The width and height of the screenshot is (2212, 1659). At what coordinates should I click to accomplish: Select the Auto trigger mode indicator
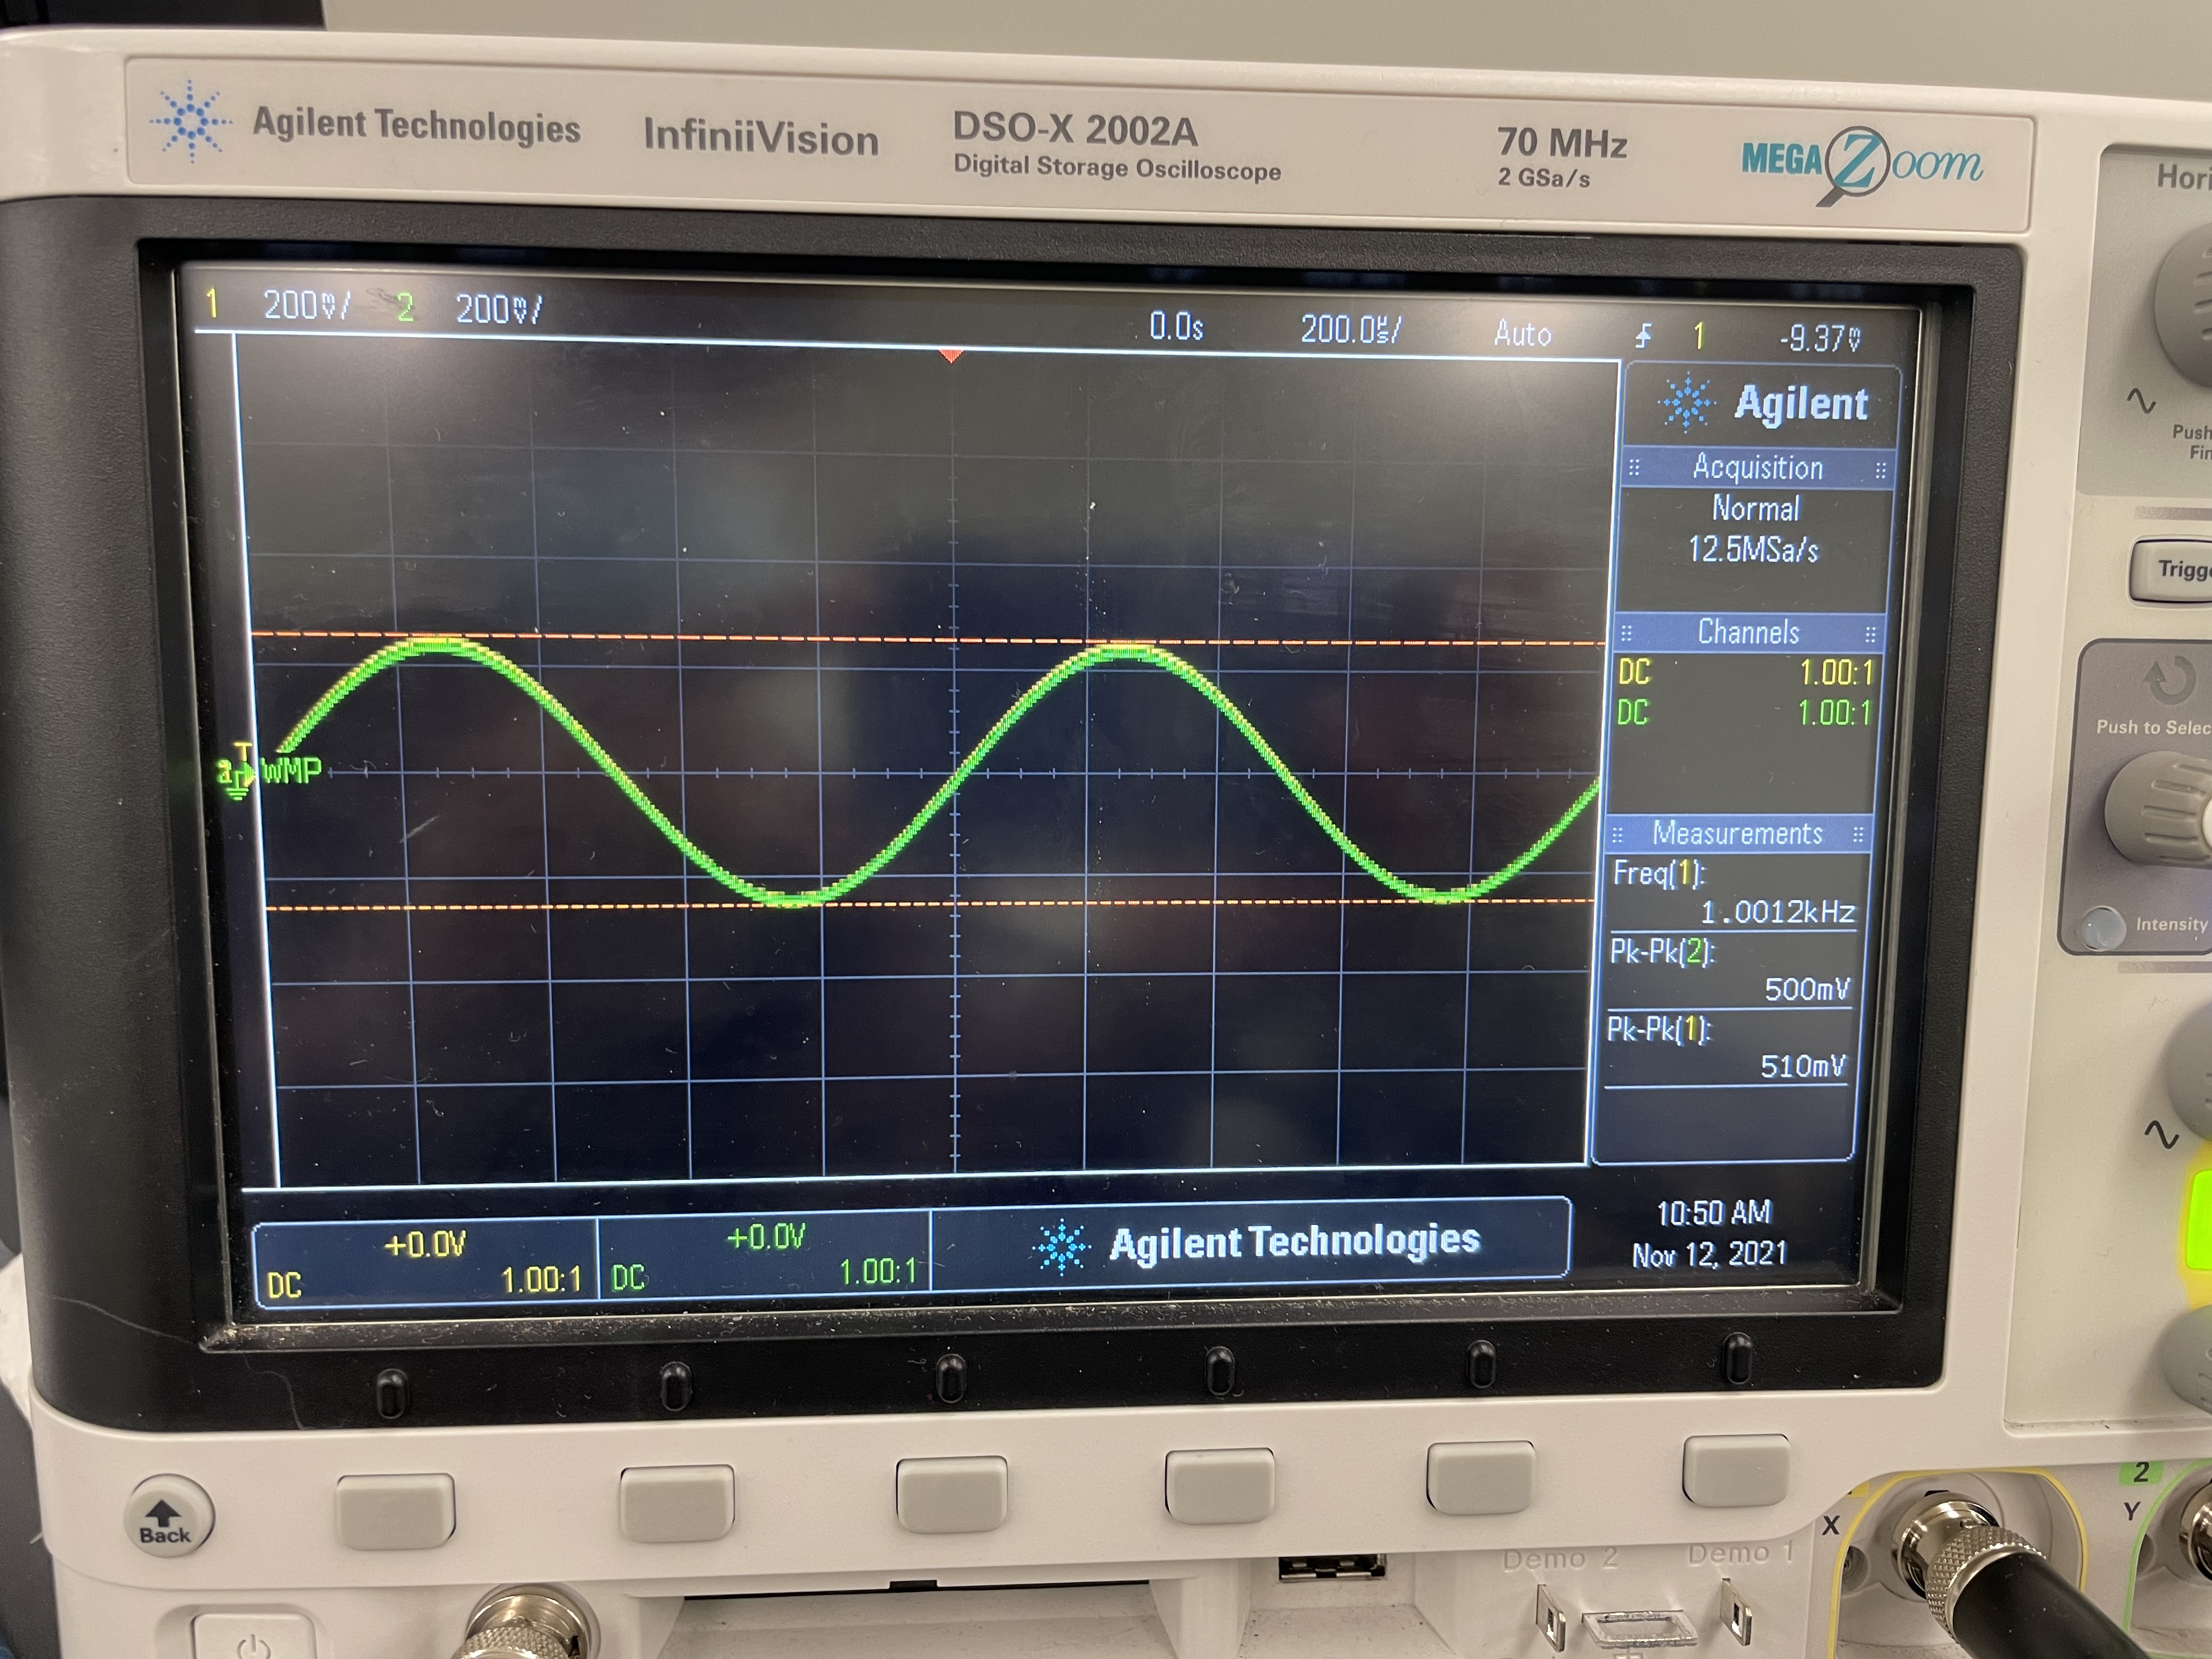(1522, 333)
